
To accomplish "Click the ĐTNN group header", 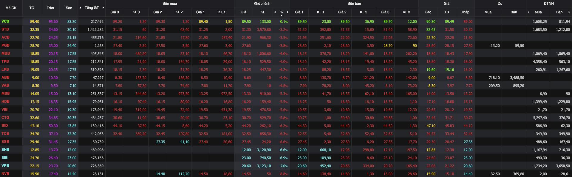I will 549,4.
